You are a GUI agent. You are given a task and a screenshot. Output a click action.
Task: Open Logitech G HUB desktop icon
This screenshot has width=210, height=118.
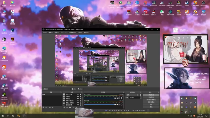[x=4, y=41]
